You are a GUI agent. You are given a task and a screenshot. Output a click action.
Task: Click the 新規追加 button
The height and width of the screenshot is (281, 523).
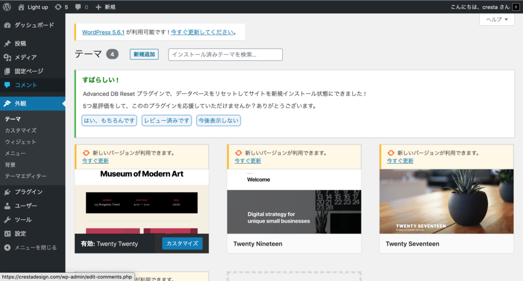(144, 54)
